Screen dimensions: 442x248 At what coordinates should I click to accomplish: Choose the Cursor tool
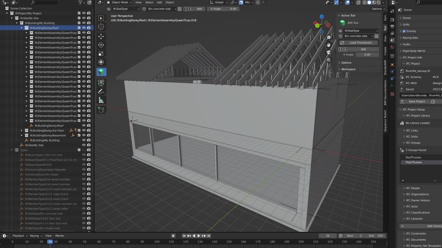click(x=101, y=27)
